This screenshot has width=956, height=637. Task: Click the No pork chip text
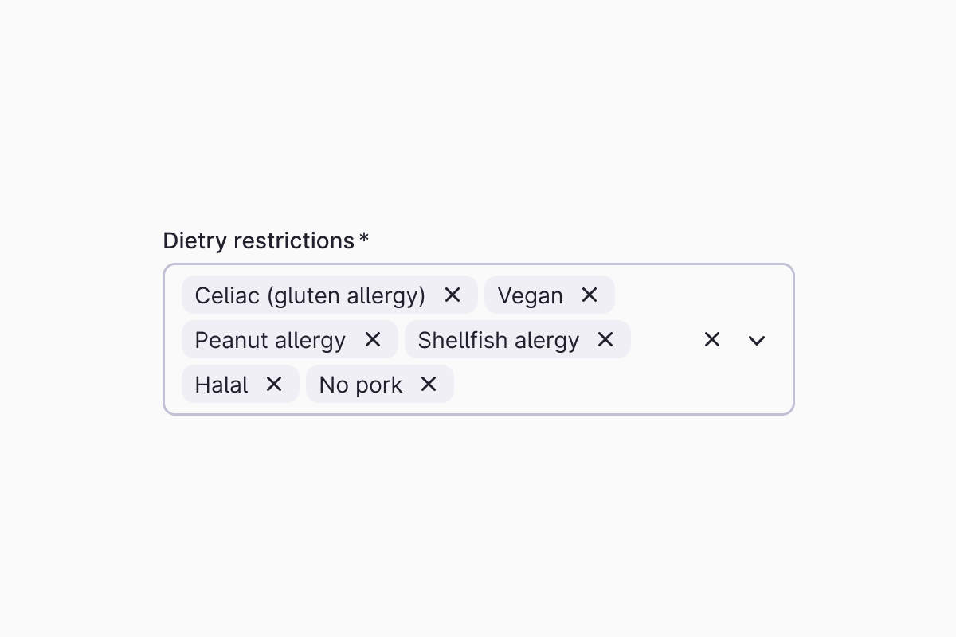360,385
